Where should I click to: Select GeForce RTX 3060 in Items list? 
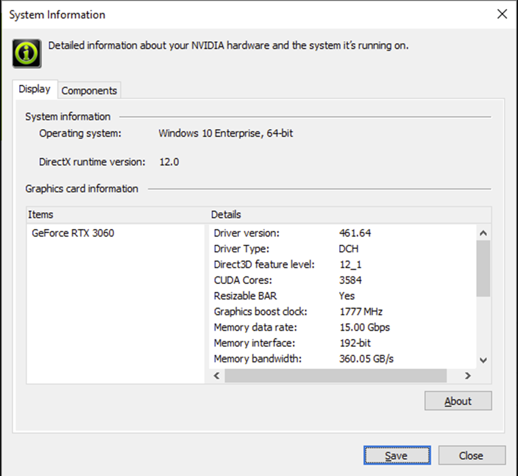(x=72, y=233)
